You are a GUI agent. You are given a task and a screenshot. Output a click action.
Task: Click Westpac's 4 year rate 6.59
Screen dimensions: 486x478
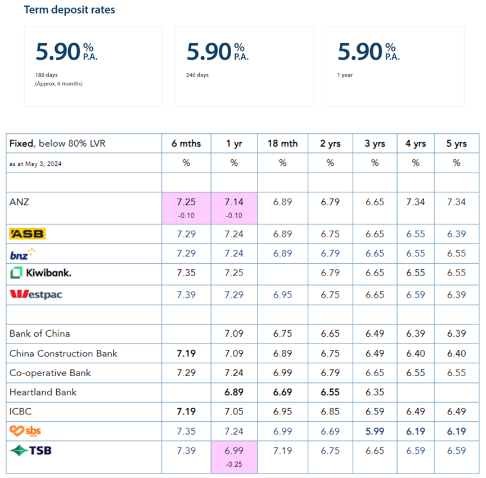click(x=416, y=295)
